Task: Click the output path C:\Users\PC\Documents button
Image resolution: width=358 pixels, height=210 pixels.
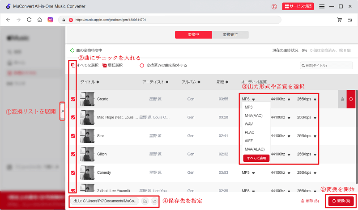Action: click(105, 201)
